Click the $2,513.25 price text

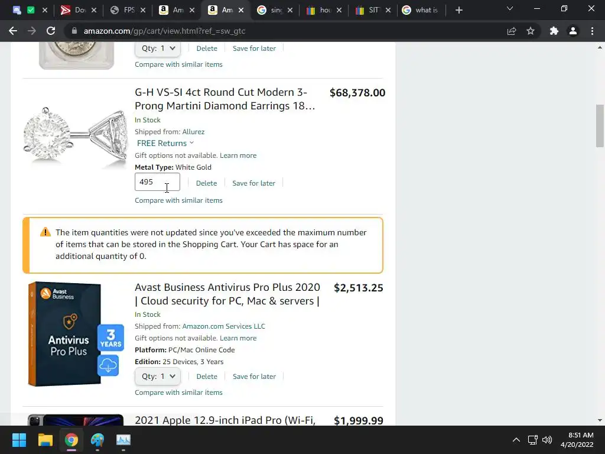tap(359, 288)
